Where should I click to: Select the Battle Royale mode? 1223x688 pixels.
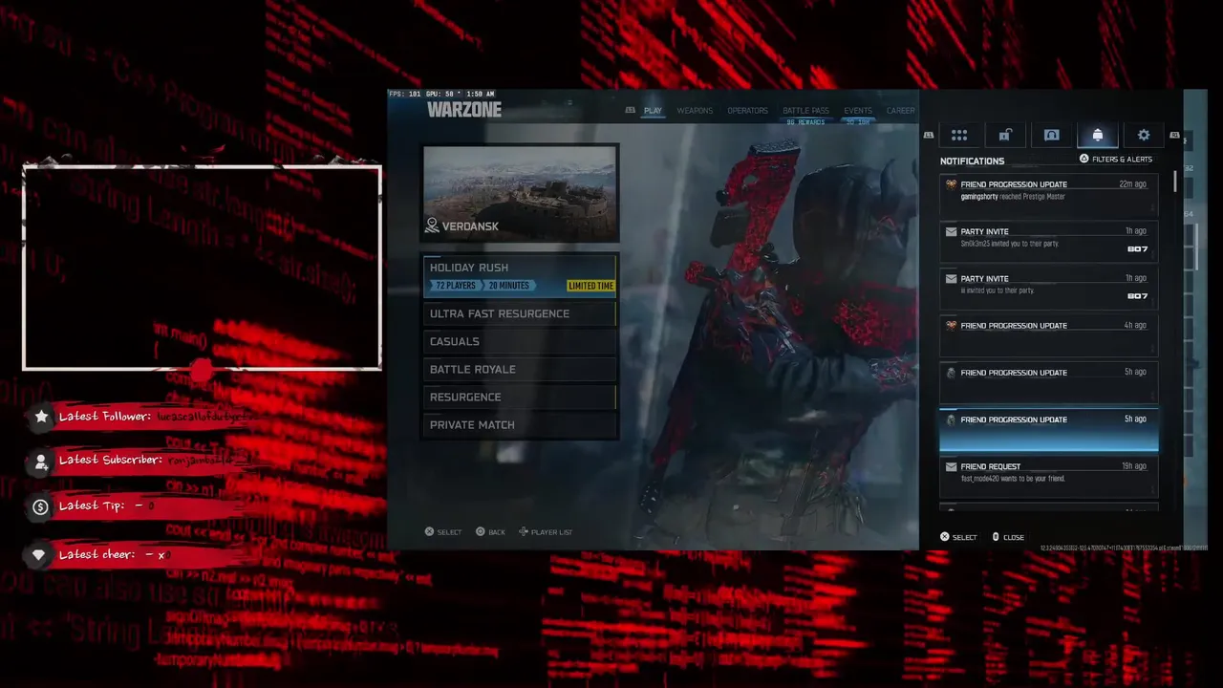click(521, 369)
